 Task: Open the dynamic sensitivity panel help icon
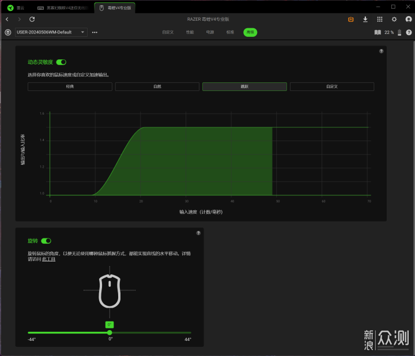(x=381, y=51)
